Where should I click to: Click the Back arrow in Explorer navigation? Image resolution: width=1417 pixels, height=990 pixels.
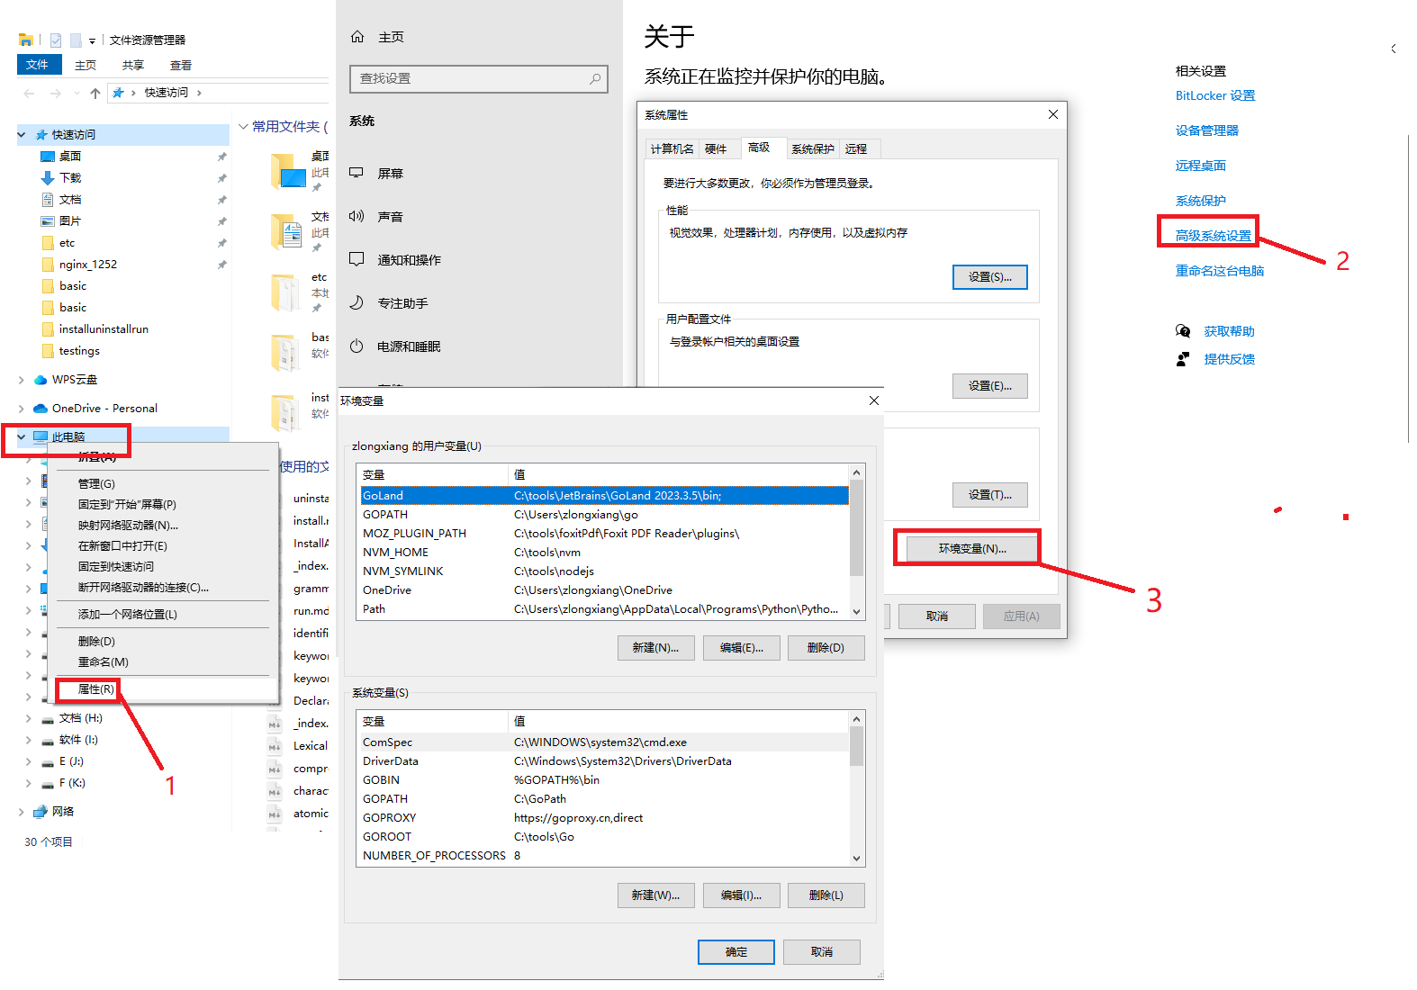click(29, 93)
